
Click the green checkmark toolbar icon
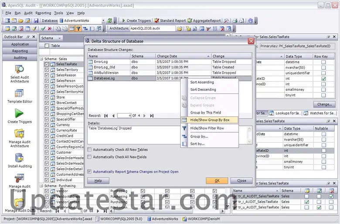coord(43,28)
